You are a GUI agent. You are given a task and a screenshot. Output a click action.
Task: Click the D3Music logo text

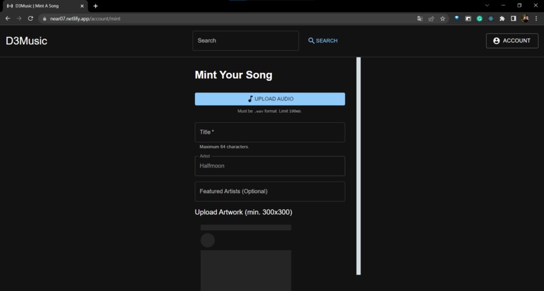tap(26, 41)
